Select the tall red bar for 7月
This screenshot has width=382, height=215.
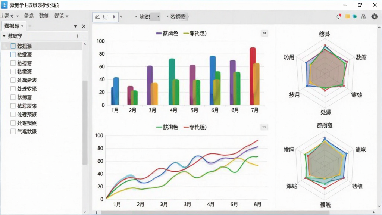(253, 76)
